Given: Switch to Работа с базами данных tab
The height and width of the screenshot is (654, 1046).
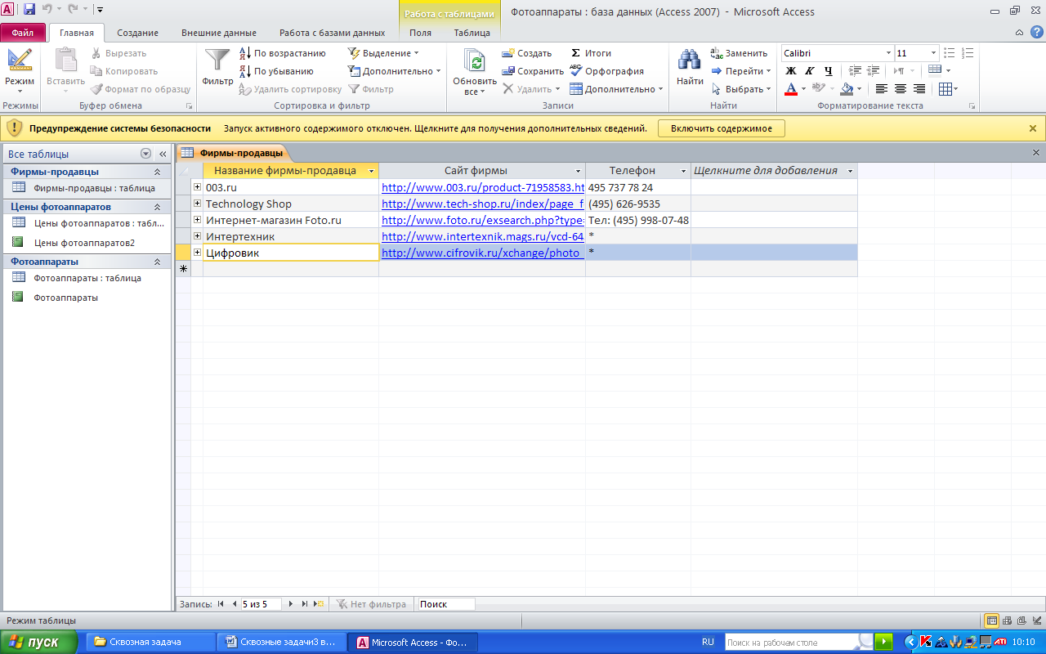Looking at the screenshot, I should point(332,33).
